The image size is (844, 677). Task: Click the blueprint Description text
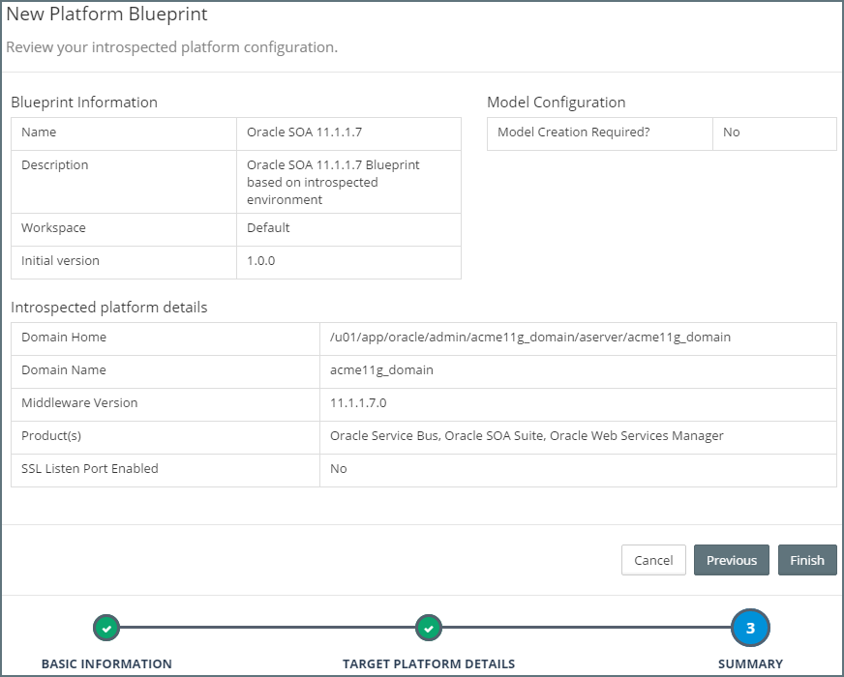point(333,182)
